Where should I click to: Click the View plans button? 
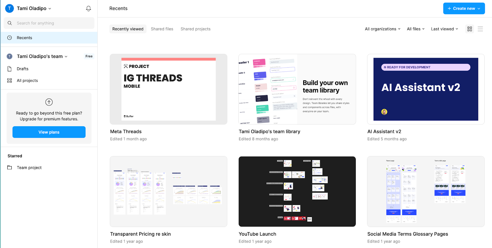tap(49, 132)
